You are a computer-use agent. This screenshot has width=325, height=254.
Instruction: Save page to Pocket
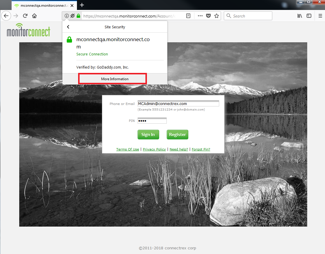click(208, 16)
